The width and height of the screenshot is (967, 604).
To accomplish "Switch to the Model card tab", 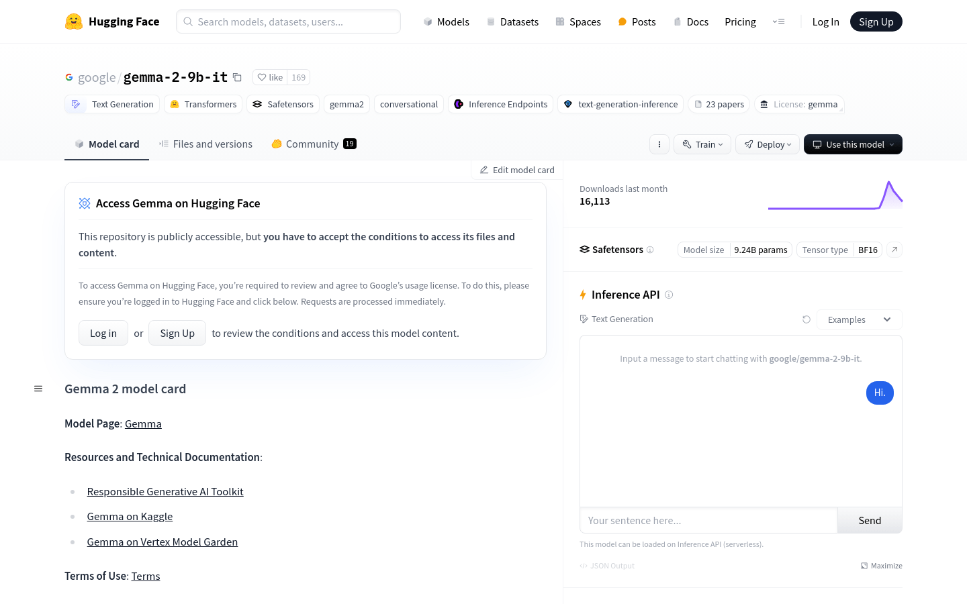I will pos(107,144).
